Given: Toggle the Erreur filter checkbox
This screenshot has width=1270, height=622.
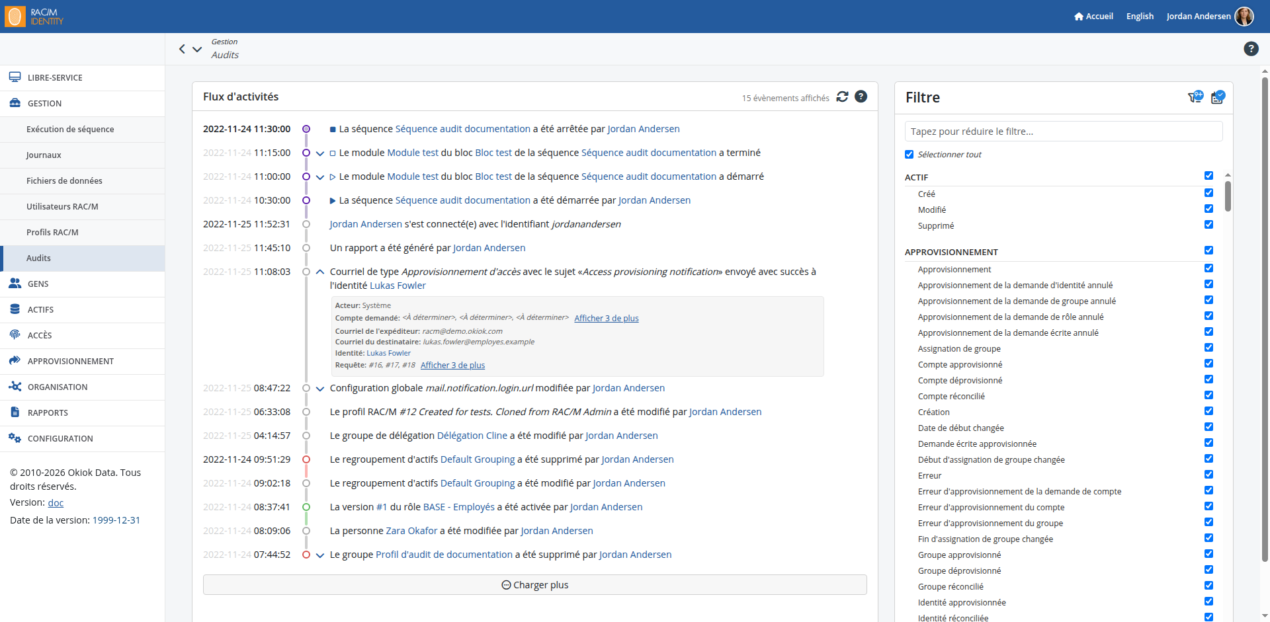Looking at the screenshot, I should pyautogui.click(x=1208, y=475).
